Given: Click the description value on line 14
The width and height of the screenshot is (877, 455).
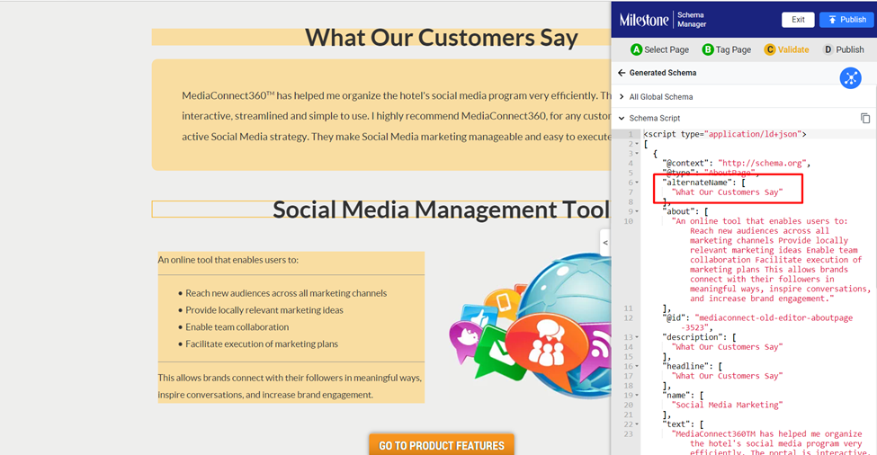Looking at the screenshot, I should (x=727, y=347).
